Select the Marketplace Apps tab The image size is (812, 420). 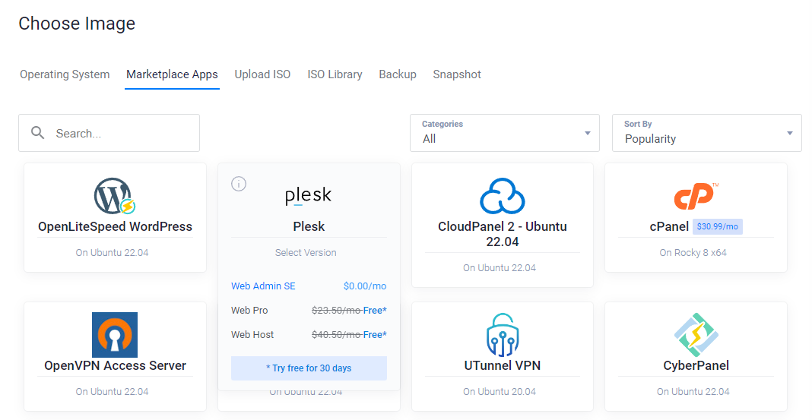pos(172,74)
